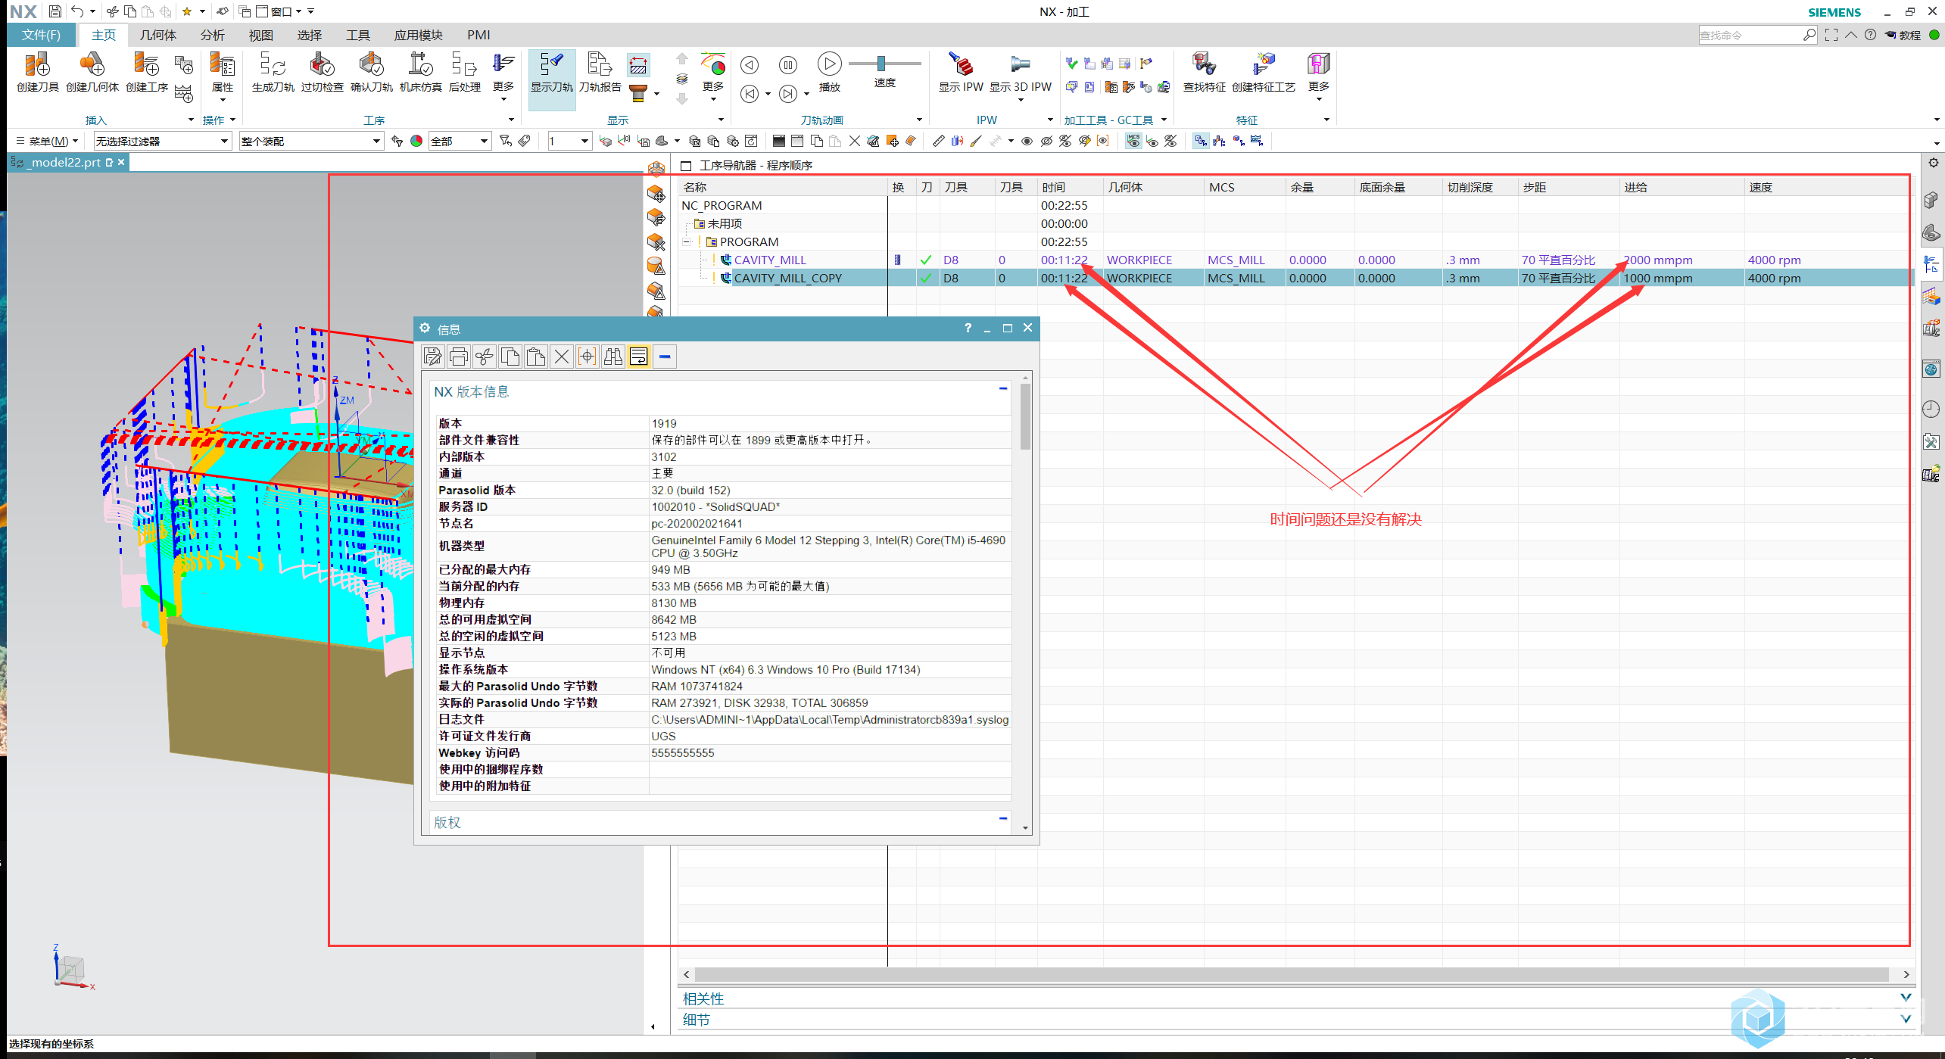Click the Hide crossed-eye icon in top border bar
1945x1059 pixels.
pos(1046,141)
